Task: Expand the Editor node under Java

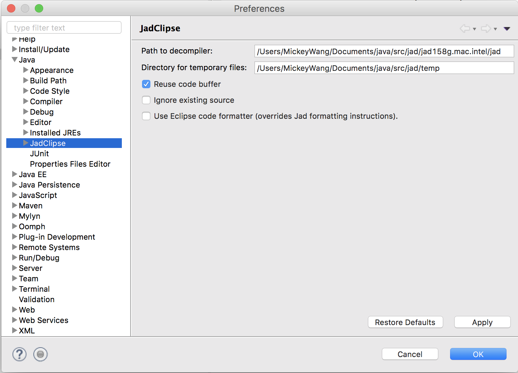Action: [x=26, y=122]
